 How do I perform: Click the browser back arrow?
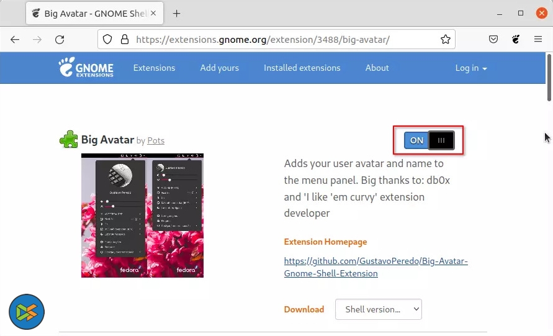(15, 40)
